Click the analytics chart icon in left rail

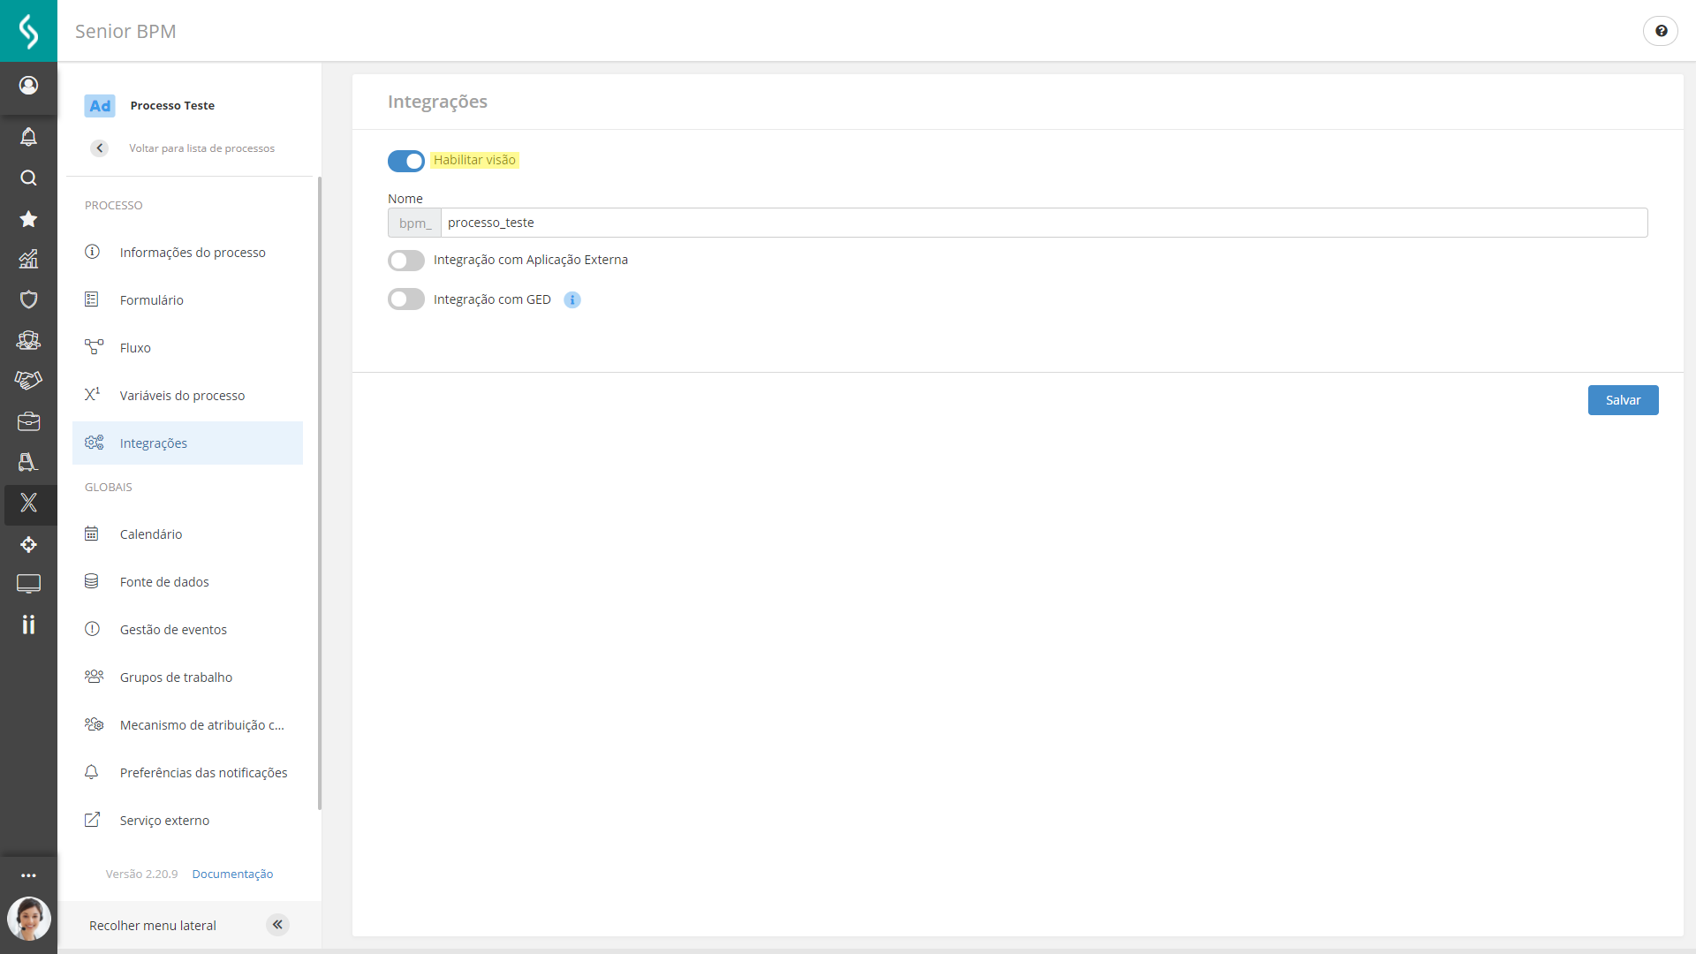pos(28,259)
